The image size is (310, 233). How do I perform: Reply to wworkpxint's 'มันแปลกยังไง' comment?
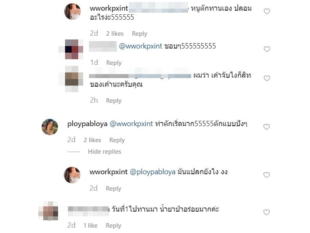(x=114, y=189)
